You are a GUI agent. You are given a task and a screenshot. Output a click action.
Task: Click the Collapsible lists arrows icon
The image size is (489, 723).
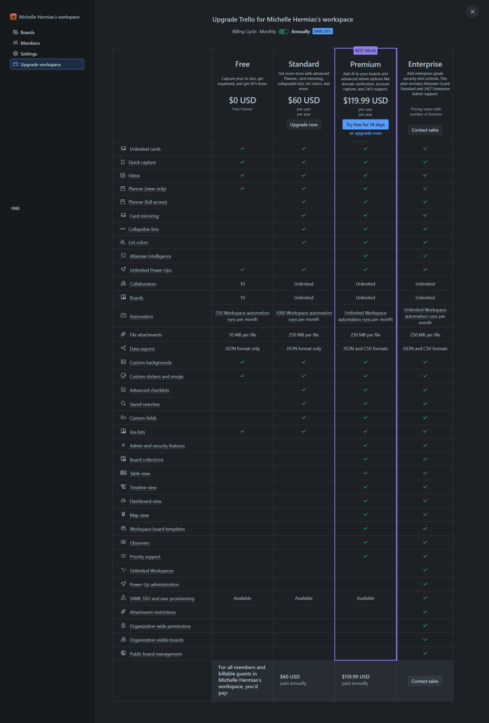(123, 229)
